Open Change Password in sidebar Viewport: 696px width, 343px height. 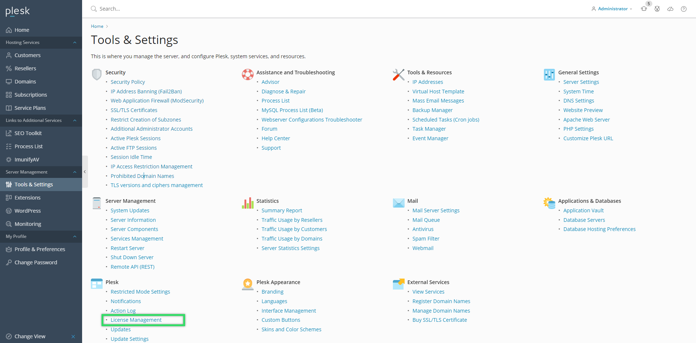pyautogui.click(x=41, y=262)
